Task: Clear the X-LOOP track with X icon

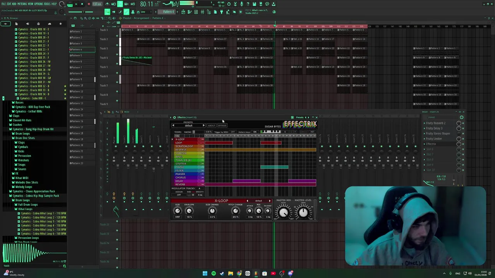Action: tap(199, 139)
